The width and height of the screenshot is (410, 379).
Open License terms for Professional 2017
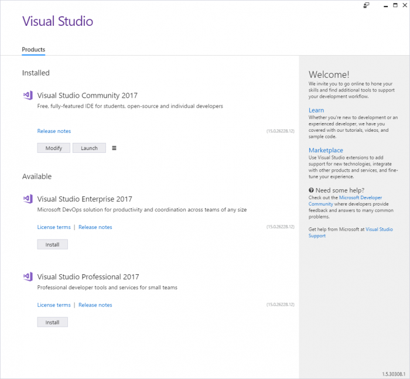point(54,305)
